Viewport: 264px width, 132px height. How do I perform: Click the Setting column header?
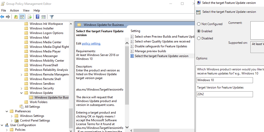click(135, 31)
